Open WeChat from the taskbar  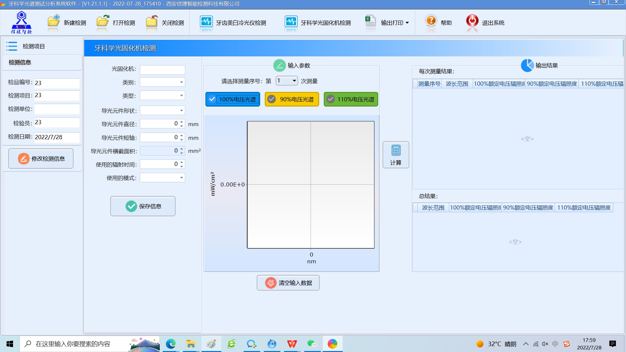click(312, 344)
